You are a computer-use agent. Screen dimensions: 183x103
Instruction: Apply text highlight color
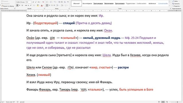coord(38,5)
